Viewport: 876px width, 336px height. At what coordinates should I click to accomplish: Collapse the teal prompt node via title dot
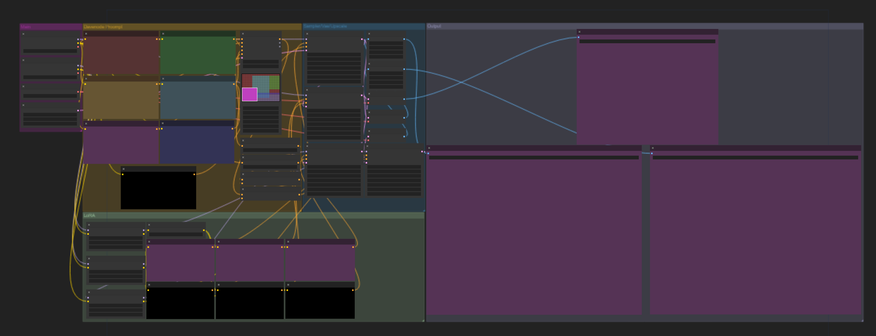click(163, 79)
